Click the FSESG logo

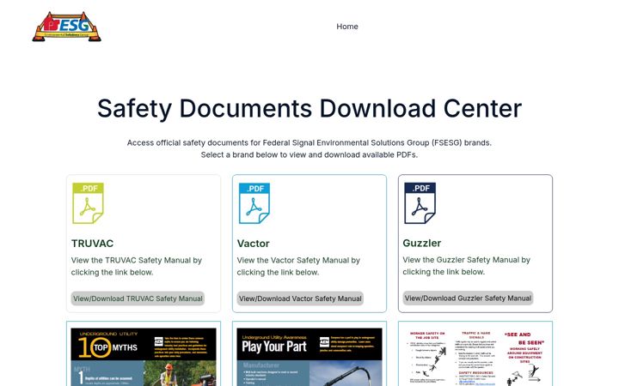point(67,27)
